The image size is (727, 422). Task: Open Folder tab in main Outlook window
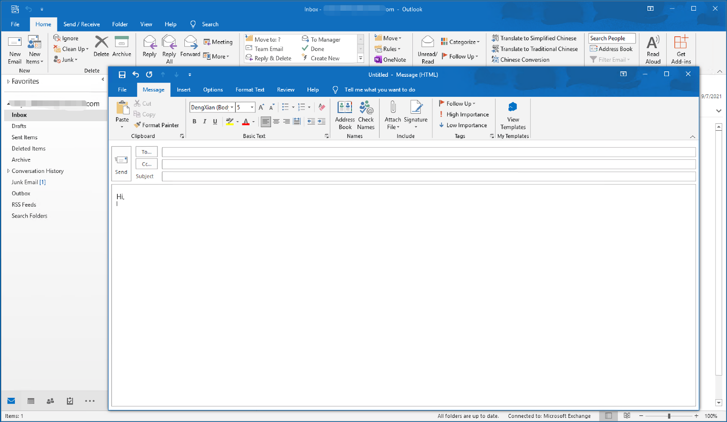[120, 24]
